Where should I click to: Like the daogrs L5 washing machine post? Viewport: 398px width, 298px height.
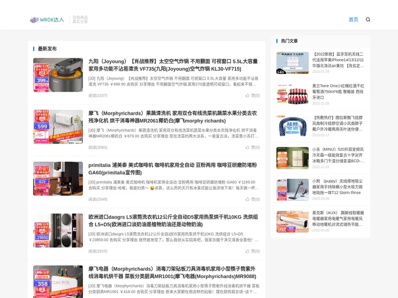pyautogui.click(x=253, y=251)
